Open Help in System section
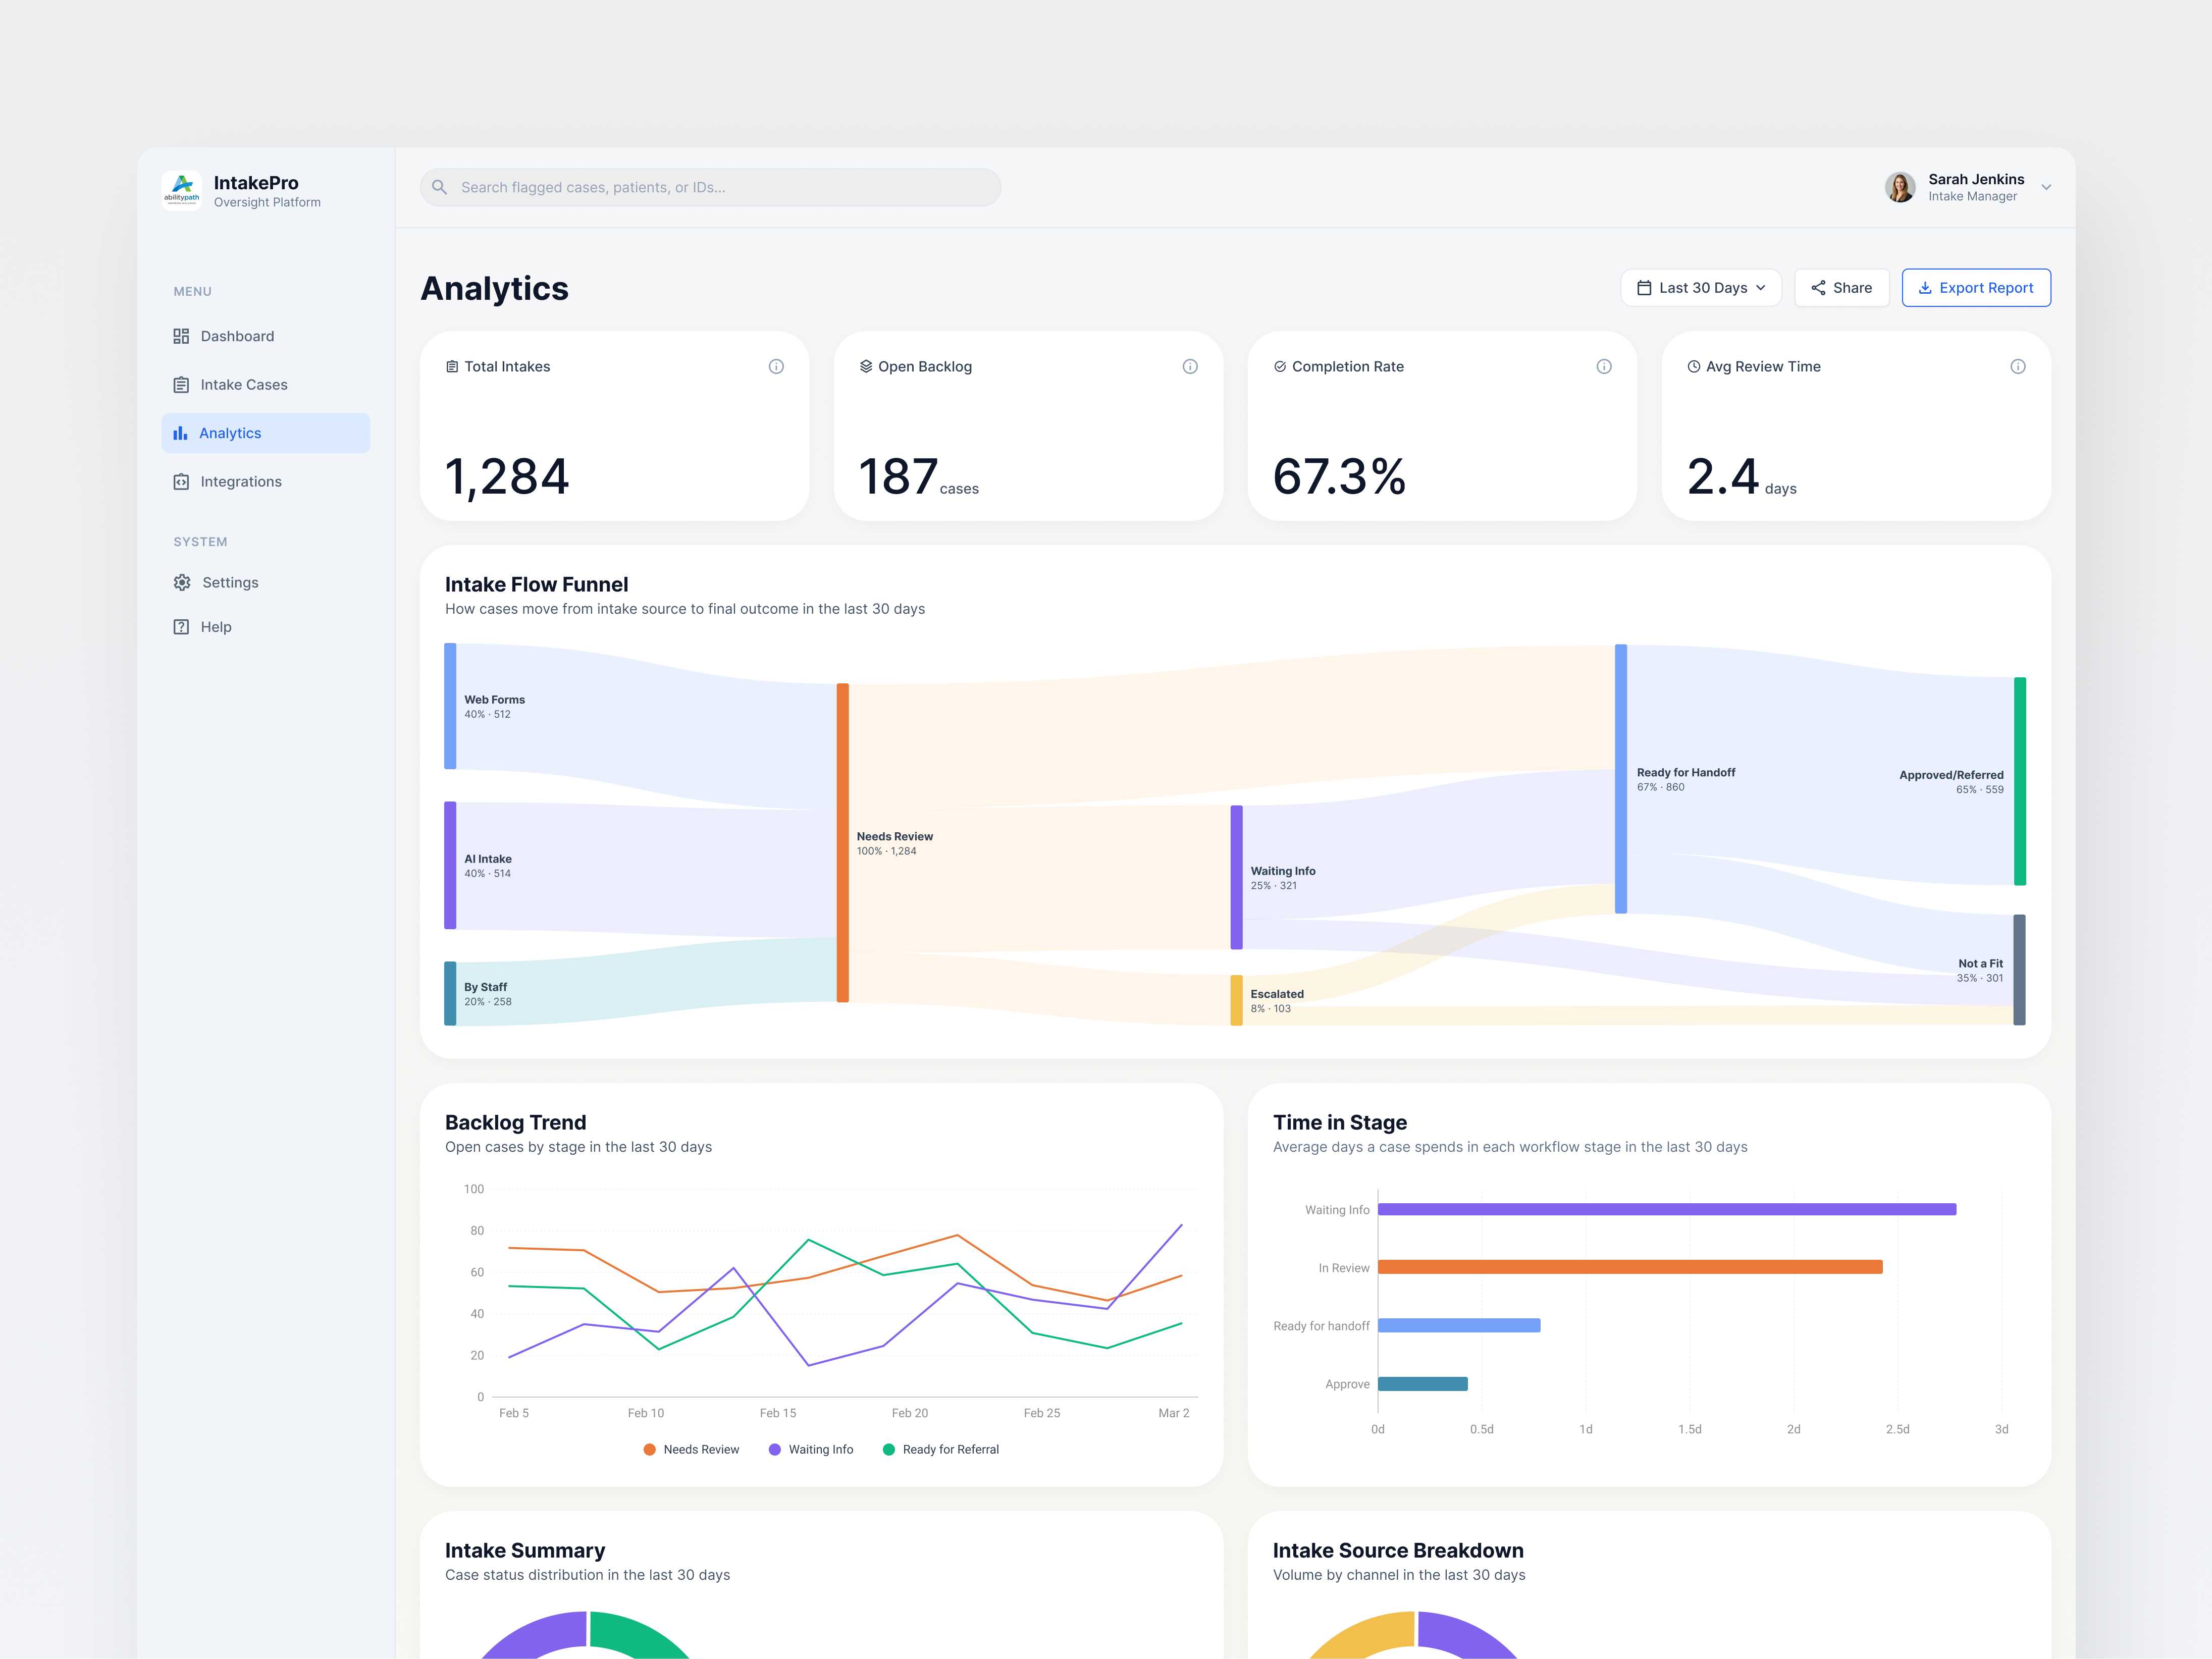 point(266,627)
